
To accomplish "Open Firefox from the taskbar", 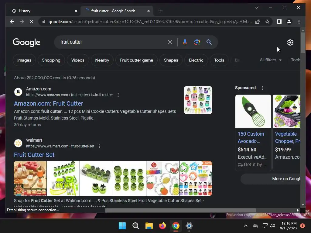I will click(162, 226).
